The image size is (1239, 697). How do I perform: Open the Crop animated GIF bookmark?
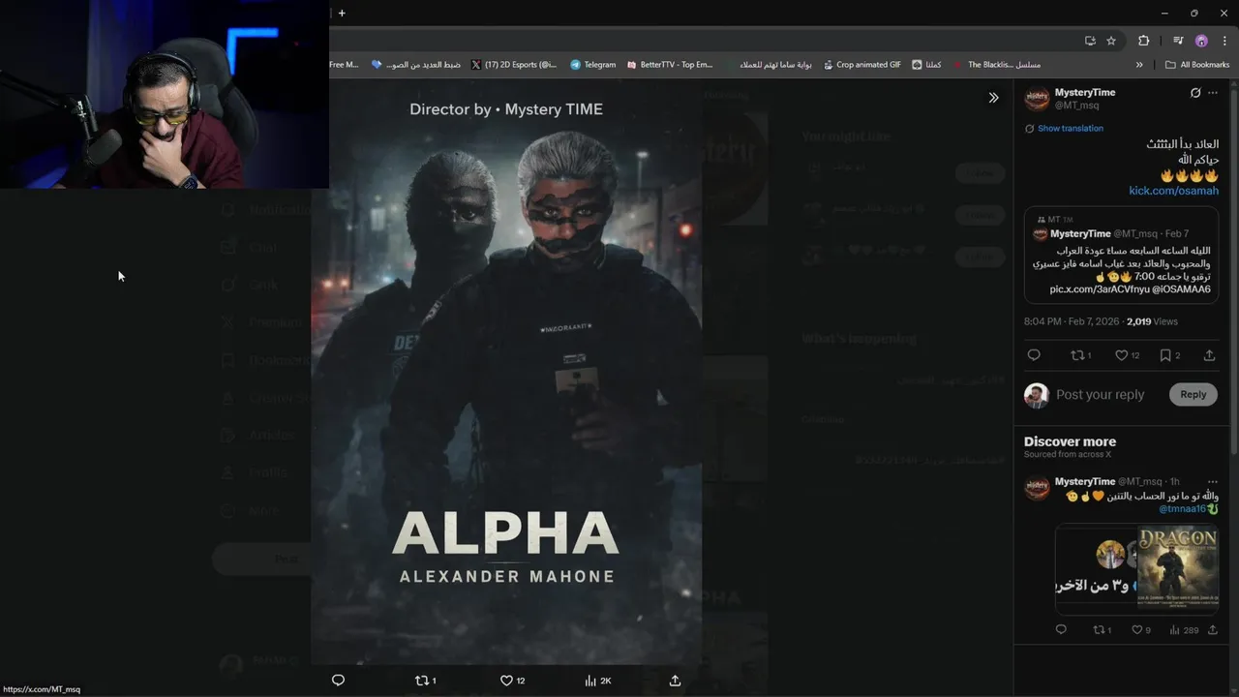(862, 65)
